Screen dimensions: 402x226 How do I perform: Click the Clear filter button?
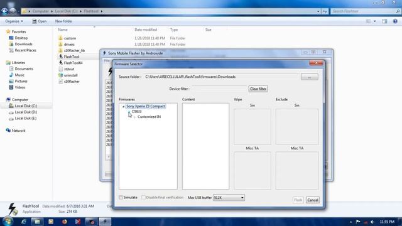click(x=258, y=89)
